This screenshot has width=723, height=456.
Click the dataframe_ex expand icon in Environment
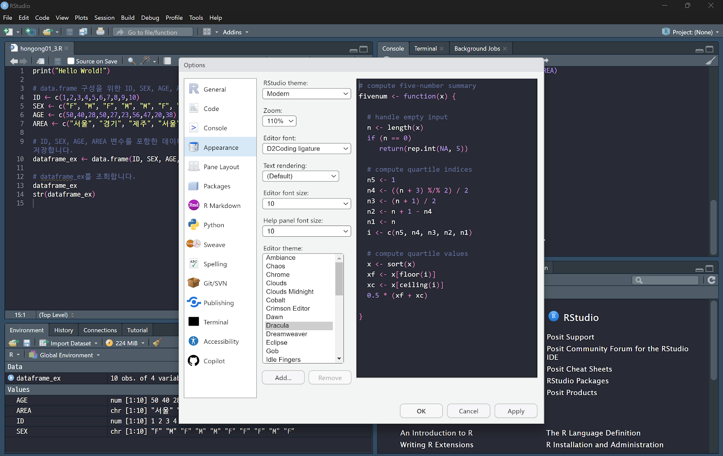pos(11,378)
